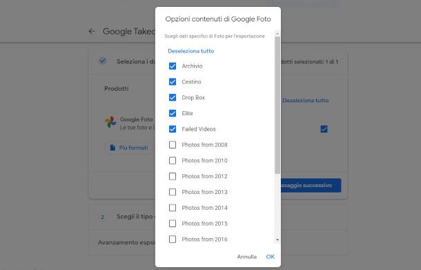421x270 pixels.
Task: Go back with Google Takeout arrow
Action: click(x=92, y=32)
